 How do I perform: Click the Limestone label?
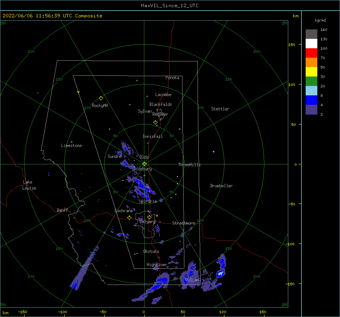tap(71, 145)
